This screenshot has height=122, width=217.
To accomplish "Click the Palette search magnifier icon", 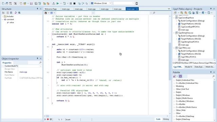I will (214, 76).
